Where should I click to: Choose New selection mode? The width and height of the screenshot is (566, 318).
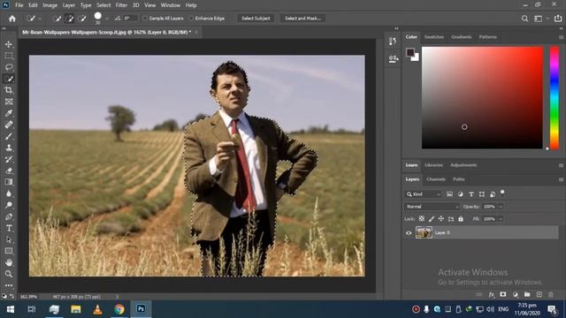click(57, 19)
